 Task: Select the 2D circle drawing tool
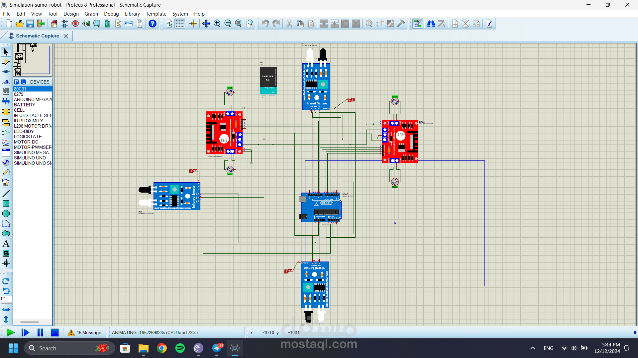6,213
